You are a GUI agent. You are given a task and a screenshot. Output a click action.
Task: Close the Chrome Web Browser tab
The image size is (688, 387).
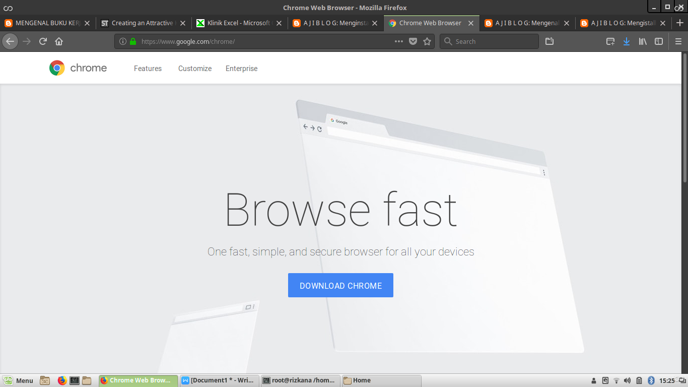(471, 23)
